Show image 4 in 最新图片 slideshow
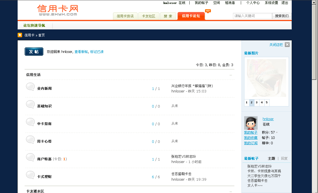Viewport: 318px width, 193px height. 262,103
